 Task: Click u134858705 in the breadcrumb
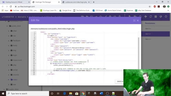(8, 17)
